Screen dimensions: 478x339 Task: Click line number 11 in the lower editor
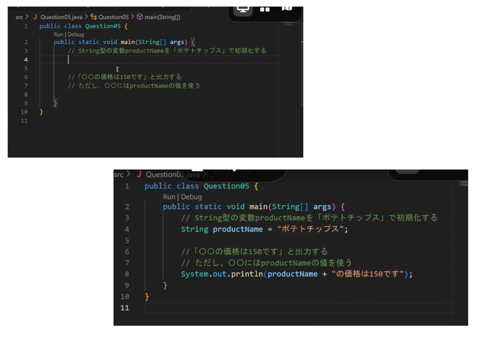tap(125, 308)
